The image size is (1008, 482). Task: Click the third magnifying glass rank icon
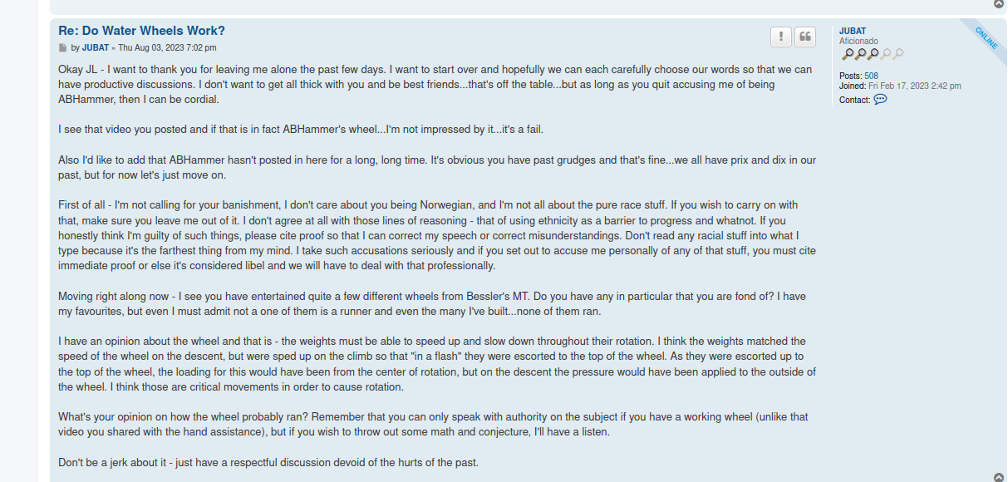click(873, 54)
